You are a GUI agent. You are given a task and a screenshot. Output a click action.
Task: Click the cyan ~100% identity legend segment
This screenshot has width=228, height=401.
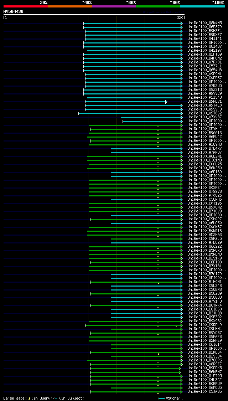pos(202,6)
